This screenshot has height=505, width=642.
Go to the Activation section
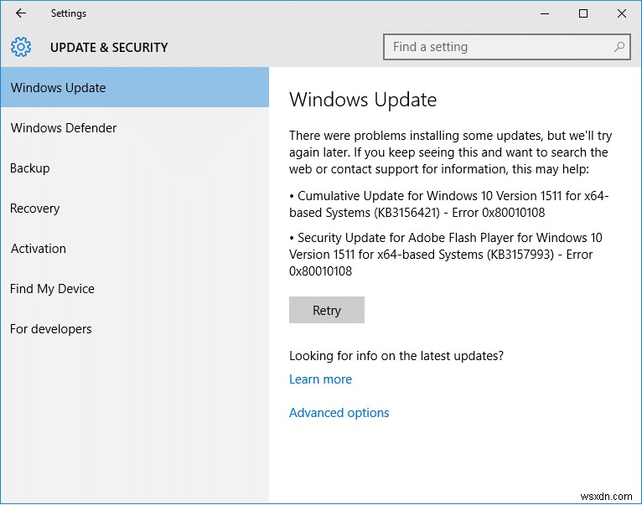(39, 249)
